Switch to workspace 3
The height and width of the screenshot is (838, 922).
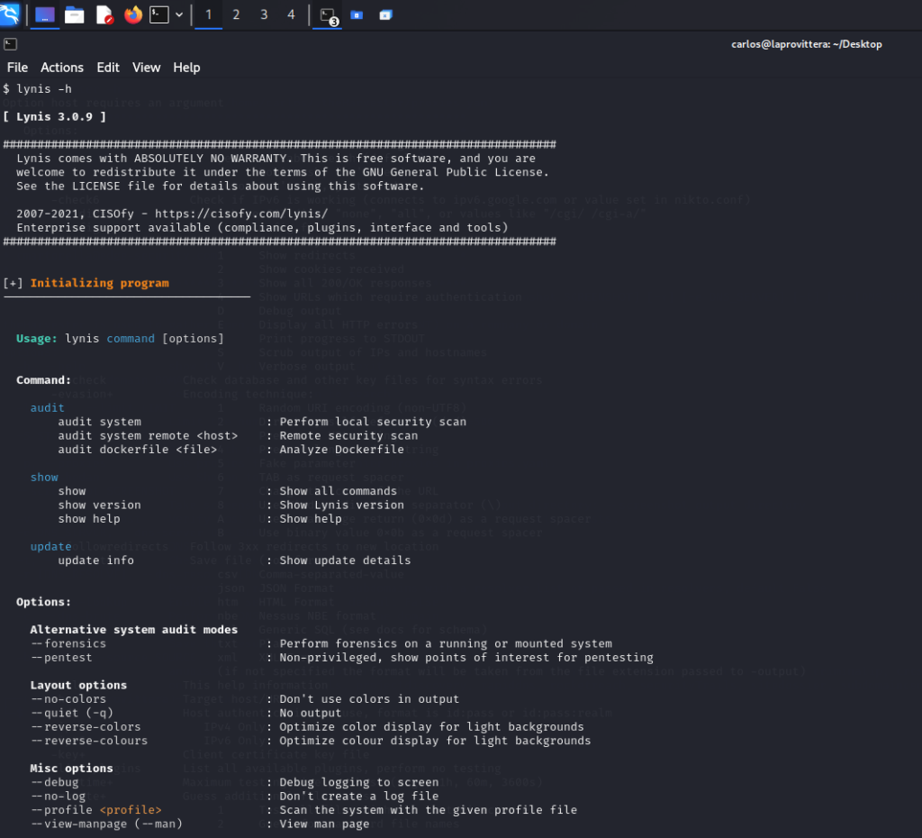[264, 14]
